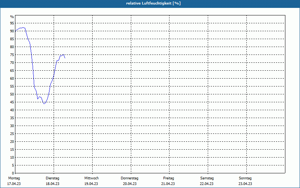Click the humidity curve's lowest point near 44%
Screen dimensions: 300x188
coord(44,104)
